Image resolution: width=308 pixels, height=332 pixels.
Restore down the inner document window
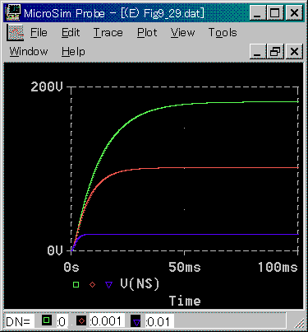[275, 51]
